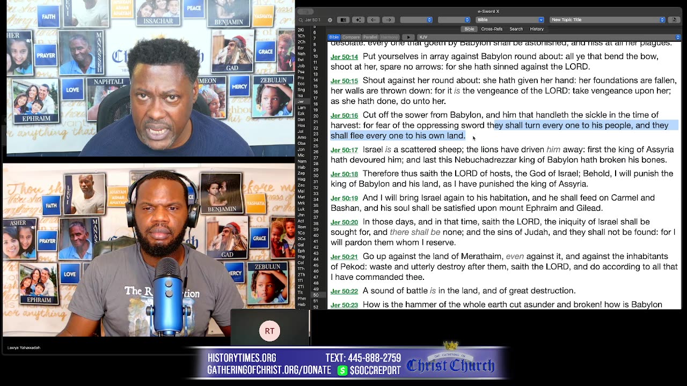Switch to the Search tab
Screen dimensions: 687x386
coord(516,29)
